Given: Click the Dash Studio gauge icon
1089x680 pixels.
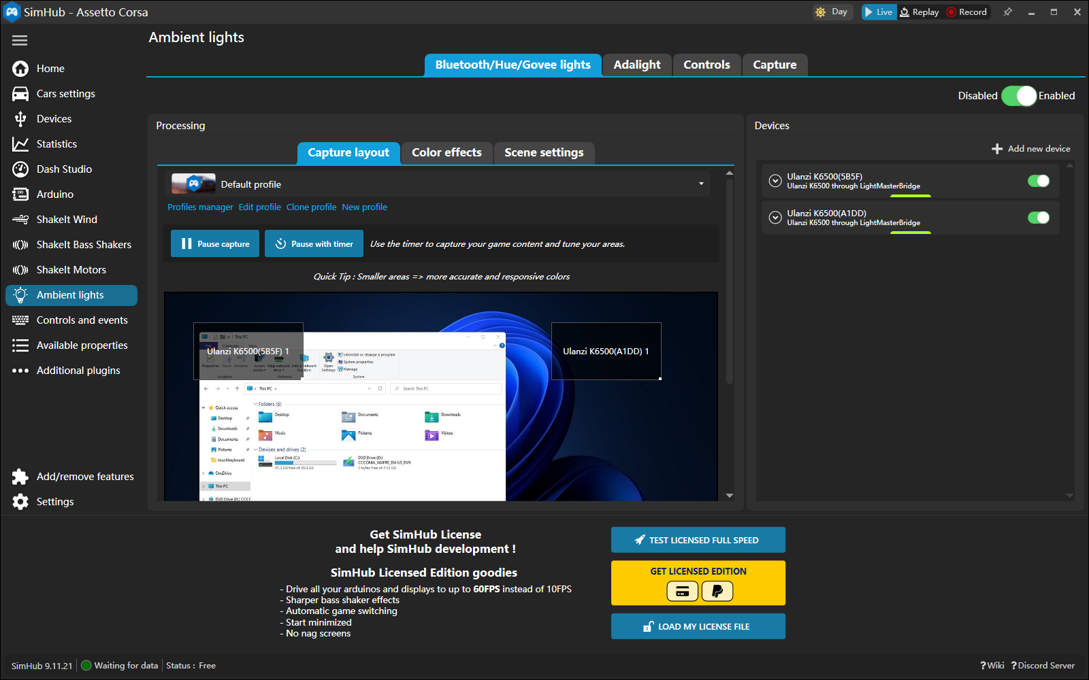Looking at the screenshot, I should click(x=20, y=169).
